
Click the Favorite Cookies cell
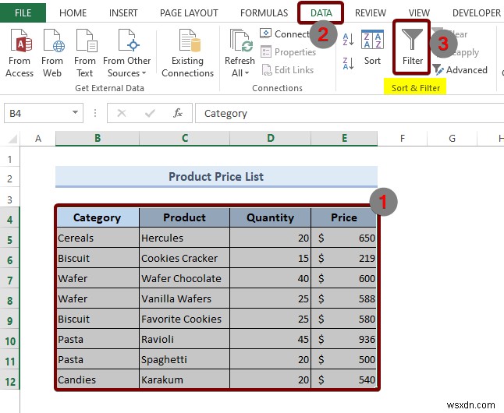tap(184, 319)
